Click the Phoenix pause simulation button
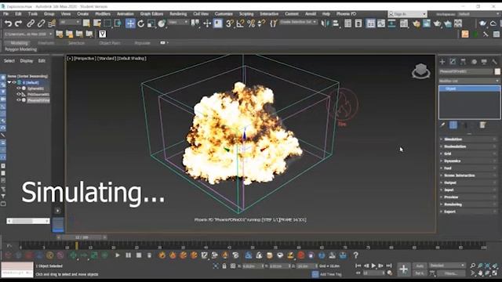502x282 pixels. point(128,255)
